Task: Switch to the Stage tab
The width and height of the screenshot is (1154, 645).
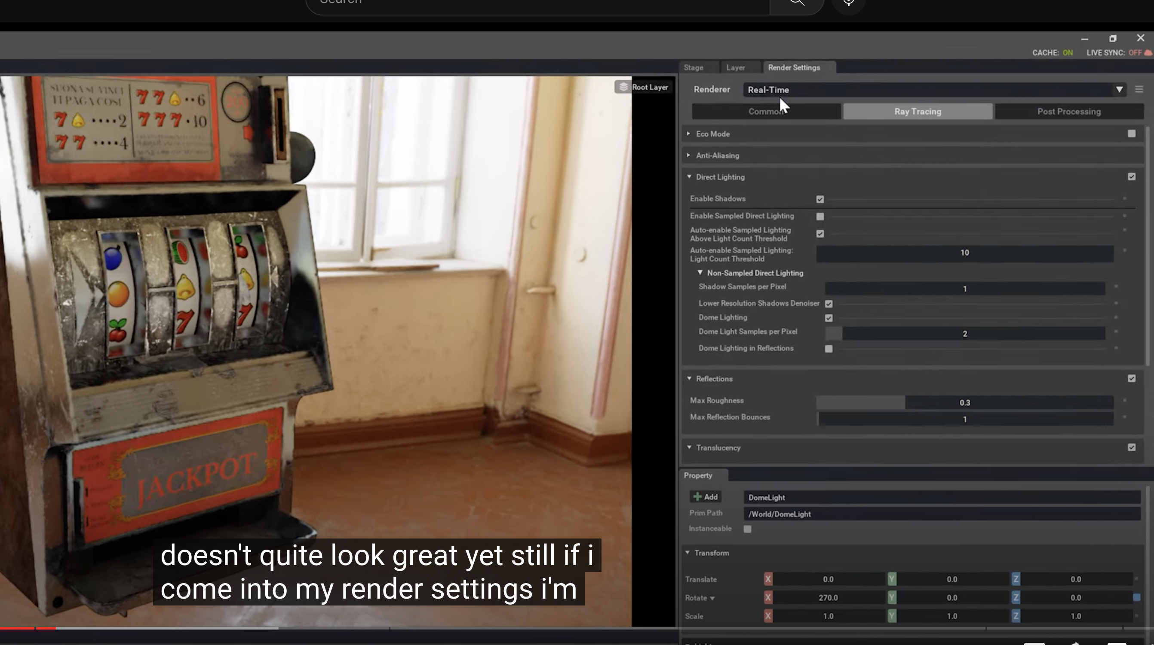Action: click(693, 67)
